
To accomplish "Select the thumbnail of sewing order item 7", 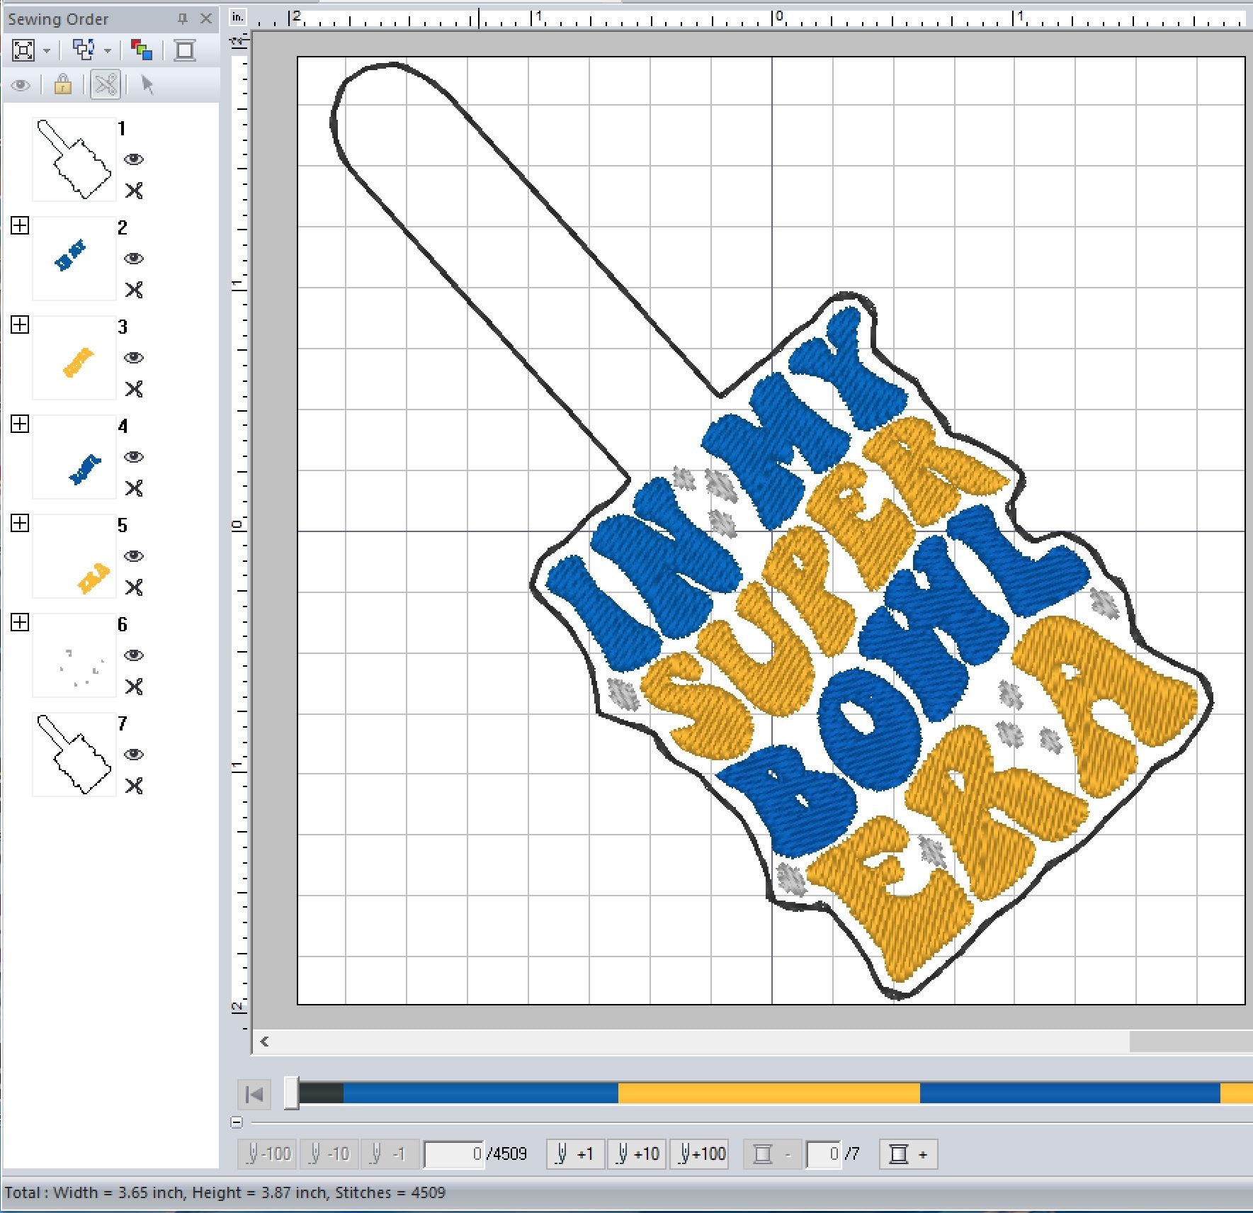I will pyautogui.click(x=74, y=755).
